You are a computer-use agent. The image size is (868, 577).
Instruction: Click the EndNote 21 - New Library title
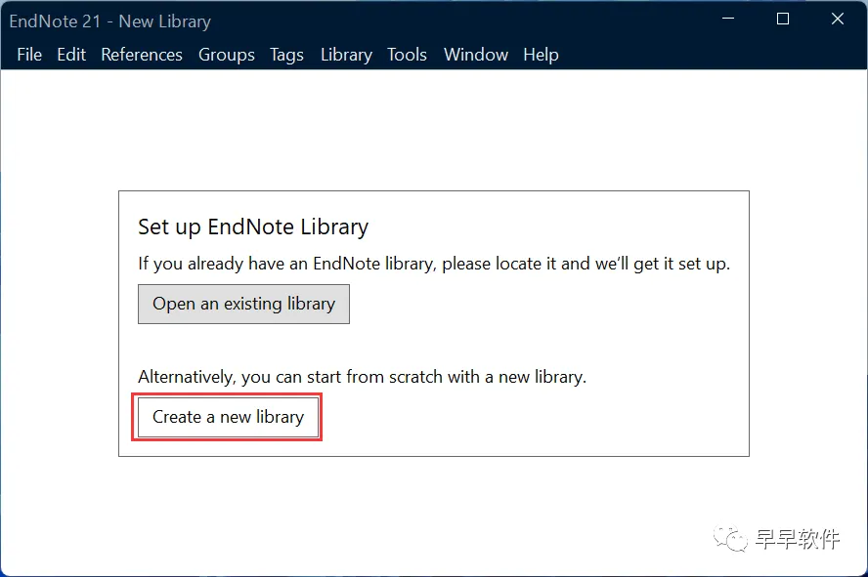point(110,21)
